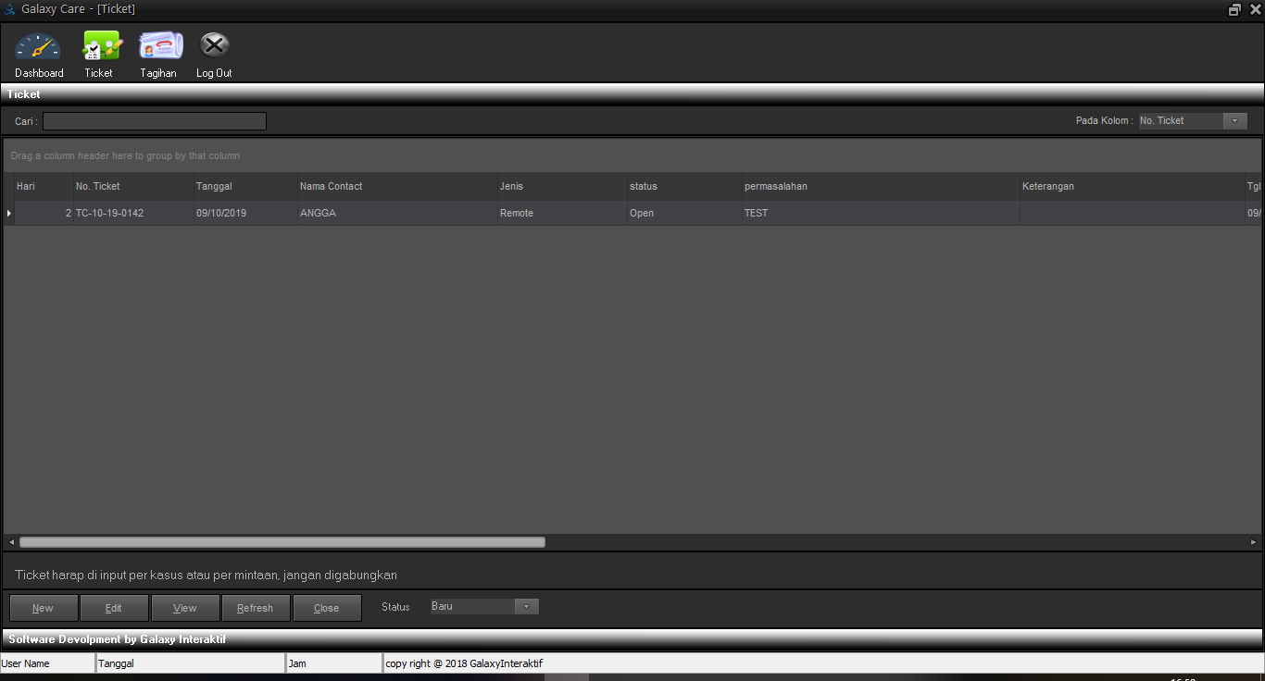Click the restore window icon
The image size is (1265, 681).
(x=1234, y=9)
